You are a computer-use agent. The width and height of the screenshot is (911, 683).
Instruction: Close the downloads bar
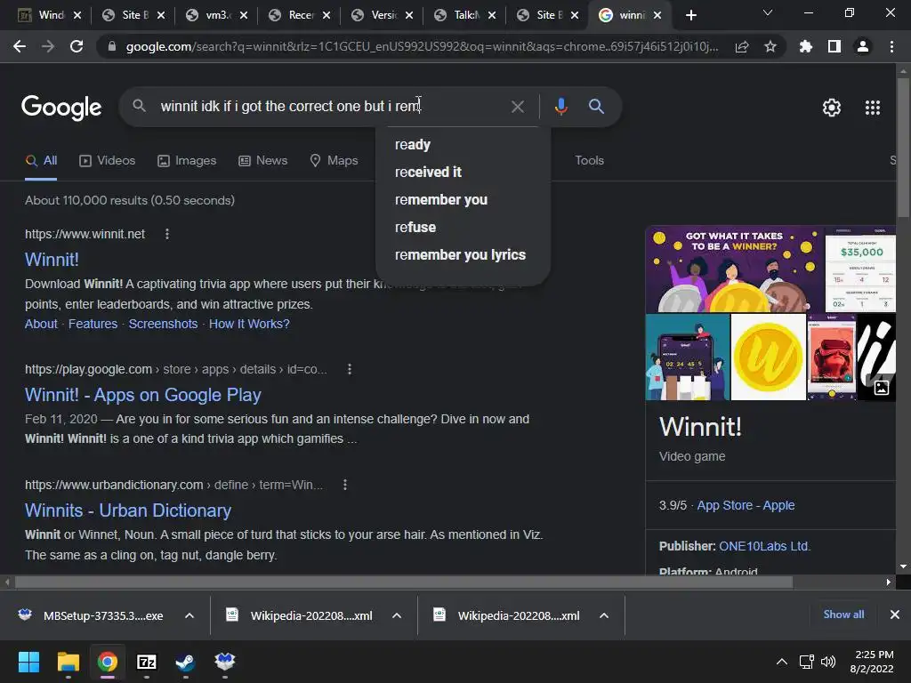click(895, 615)
